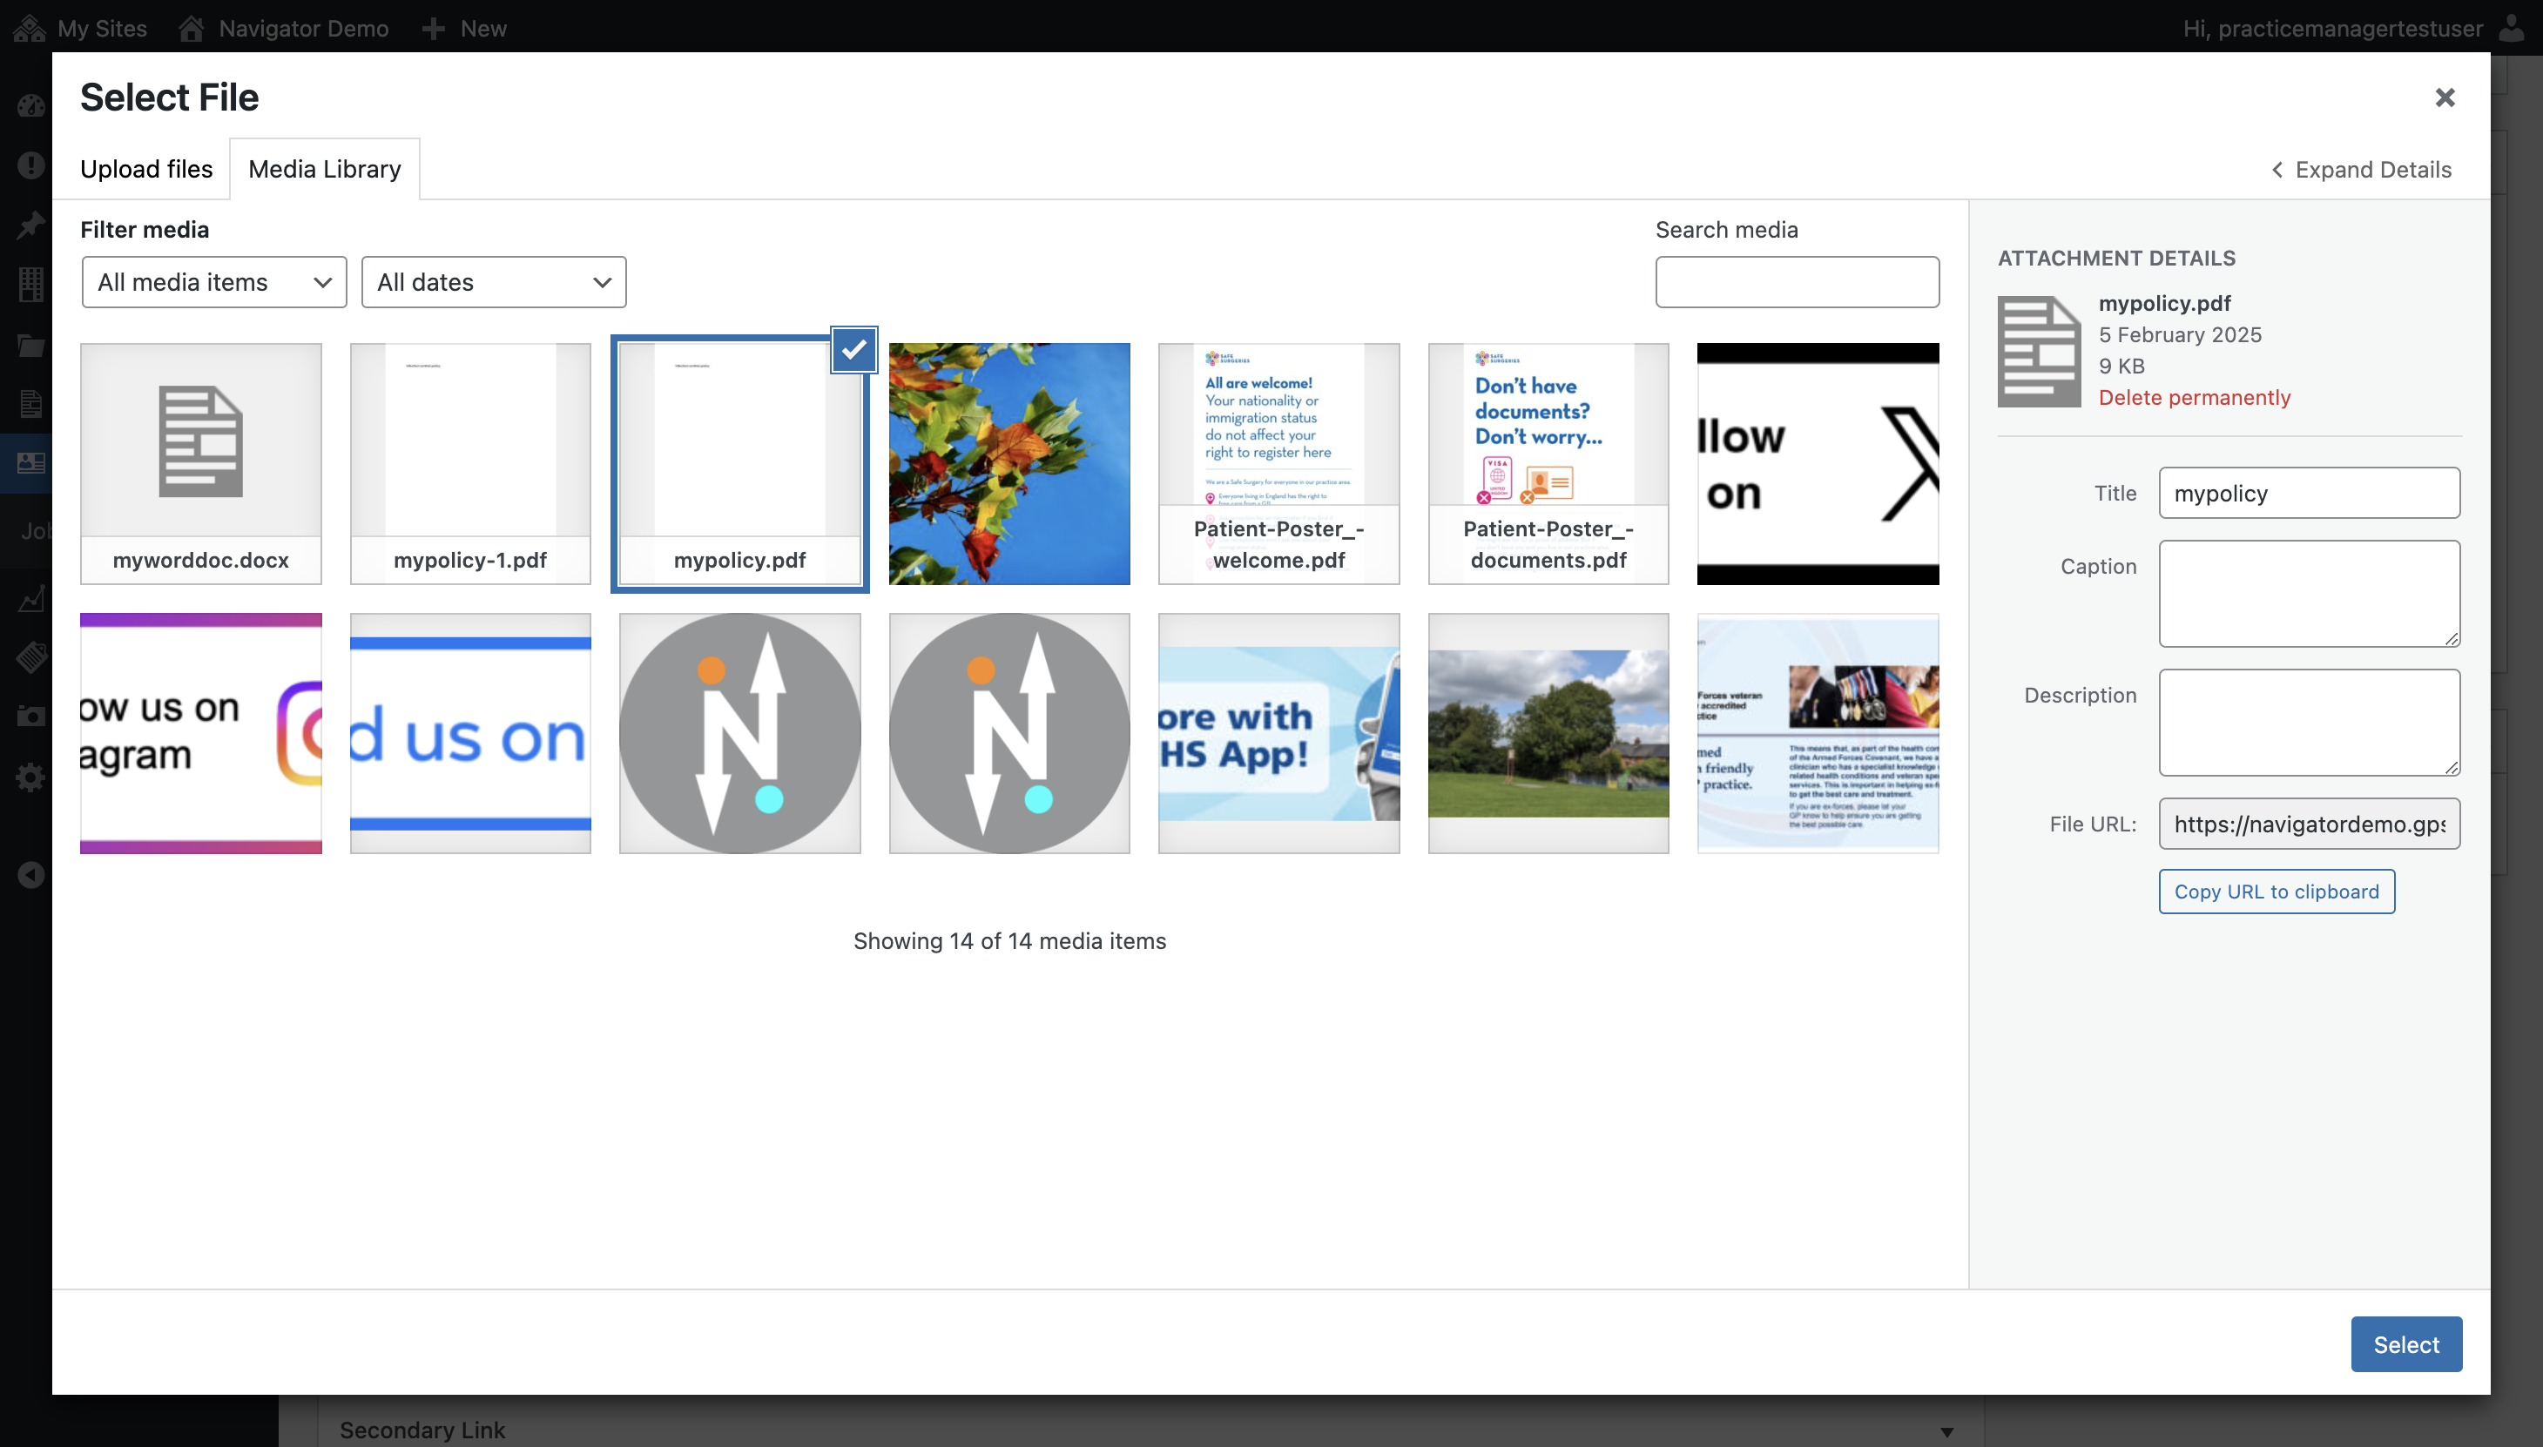Click the Navigator Demo home icon

tap(191, 28)
